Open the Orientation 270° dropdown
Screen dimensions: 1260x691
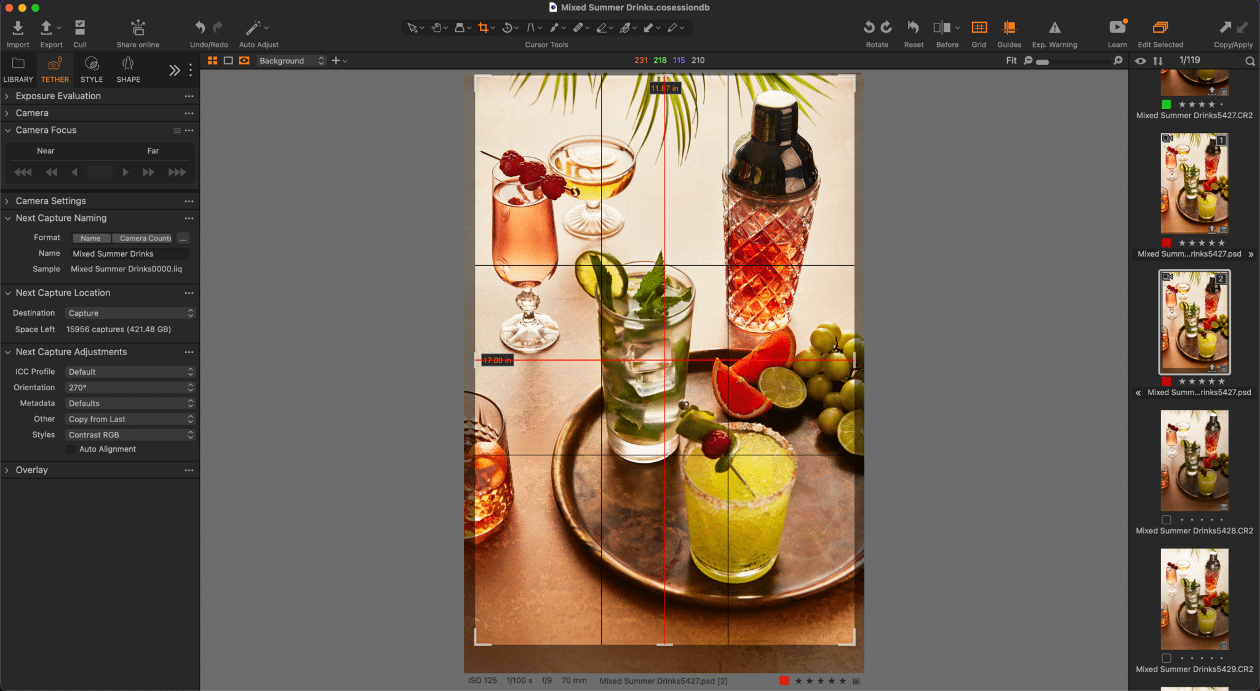point(130,388)
